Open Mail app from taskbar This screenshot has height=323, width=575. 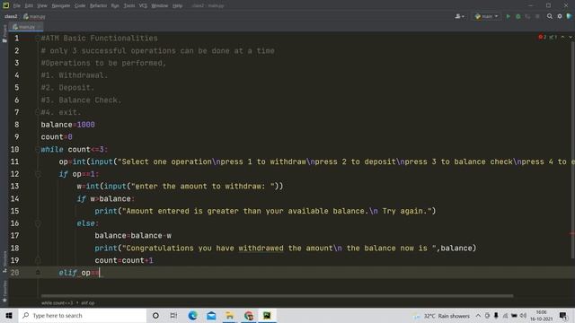(211, 315)
